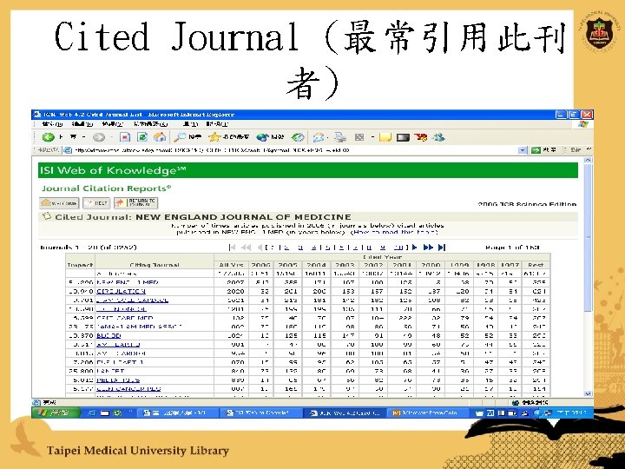Click the vertical scrollbar up arrow
Viewport: 625px width, 469px height.
pyautogui.click(x=588, y=160)
